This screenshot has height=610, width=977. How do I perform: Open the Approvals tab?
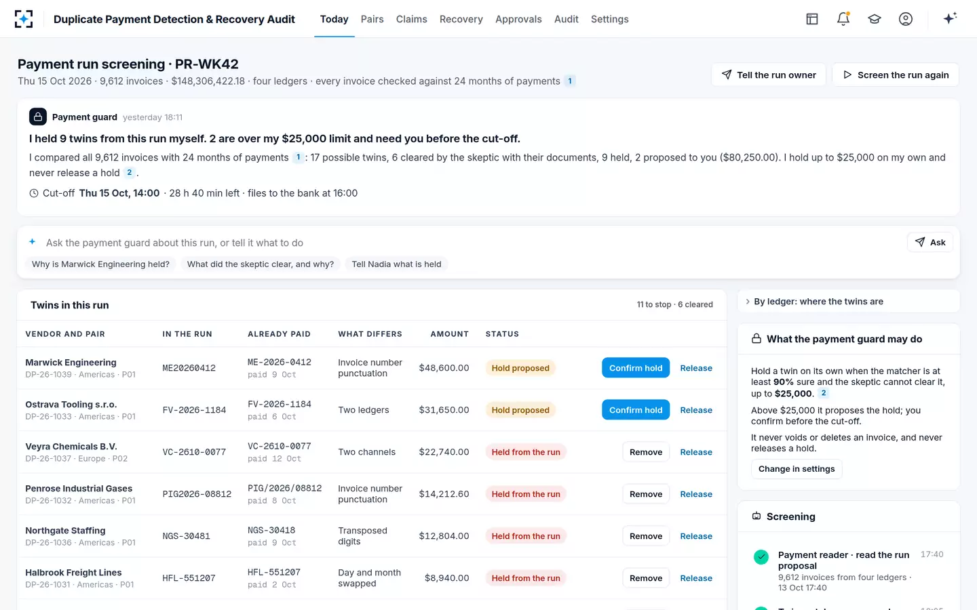pos(518,19)
